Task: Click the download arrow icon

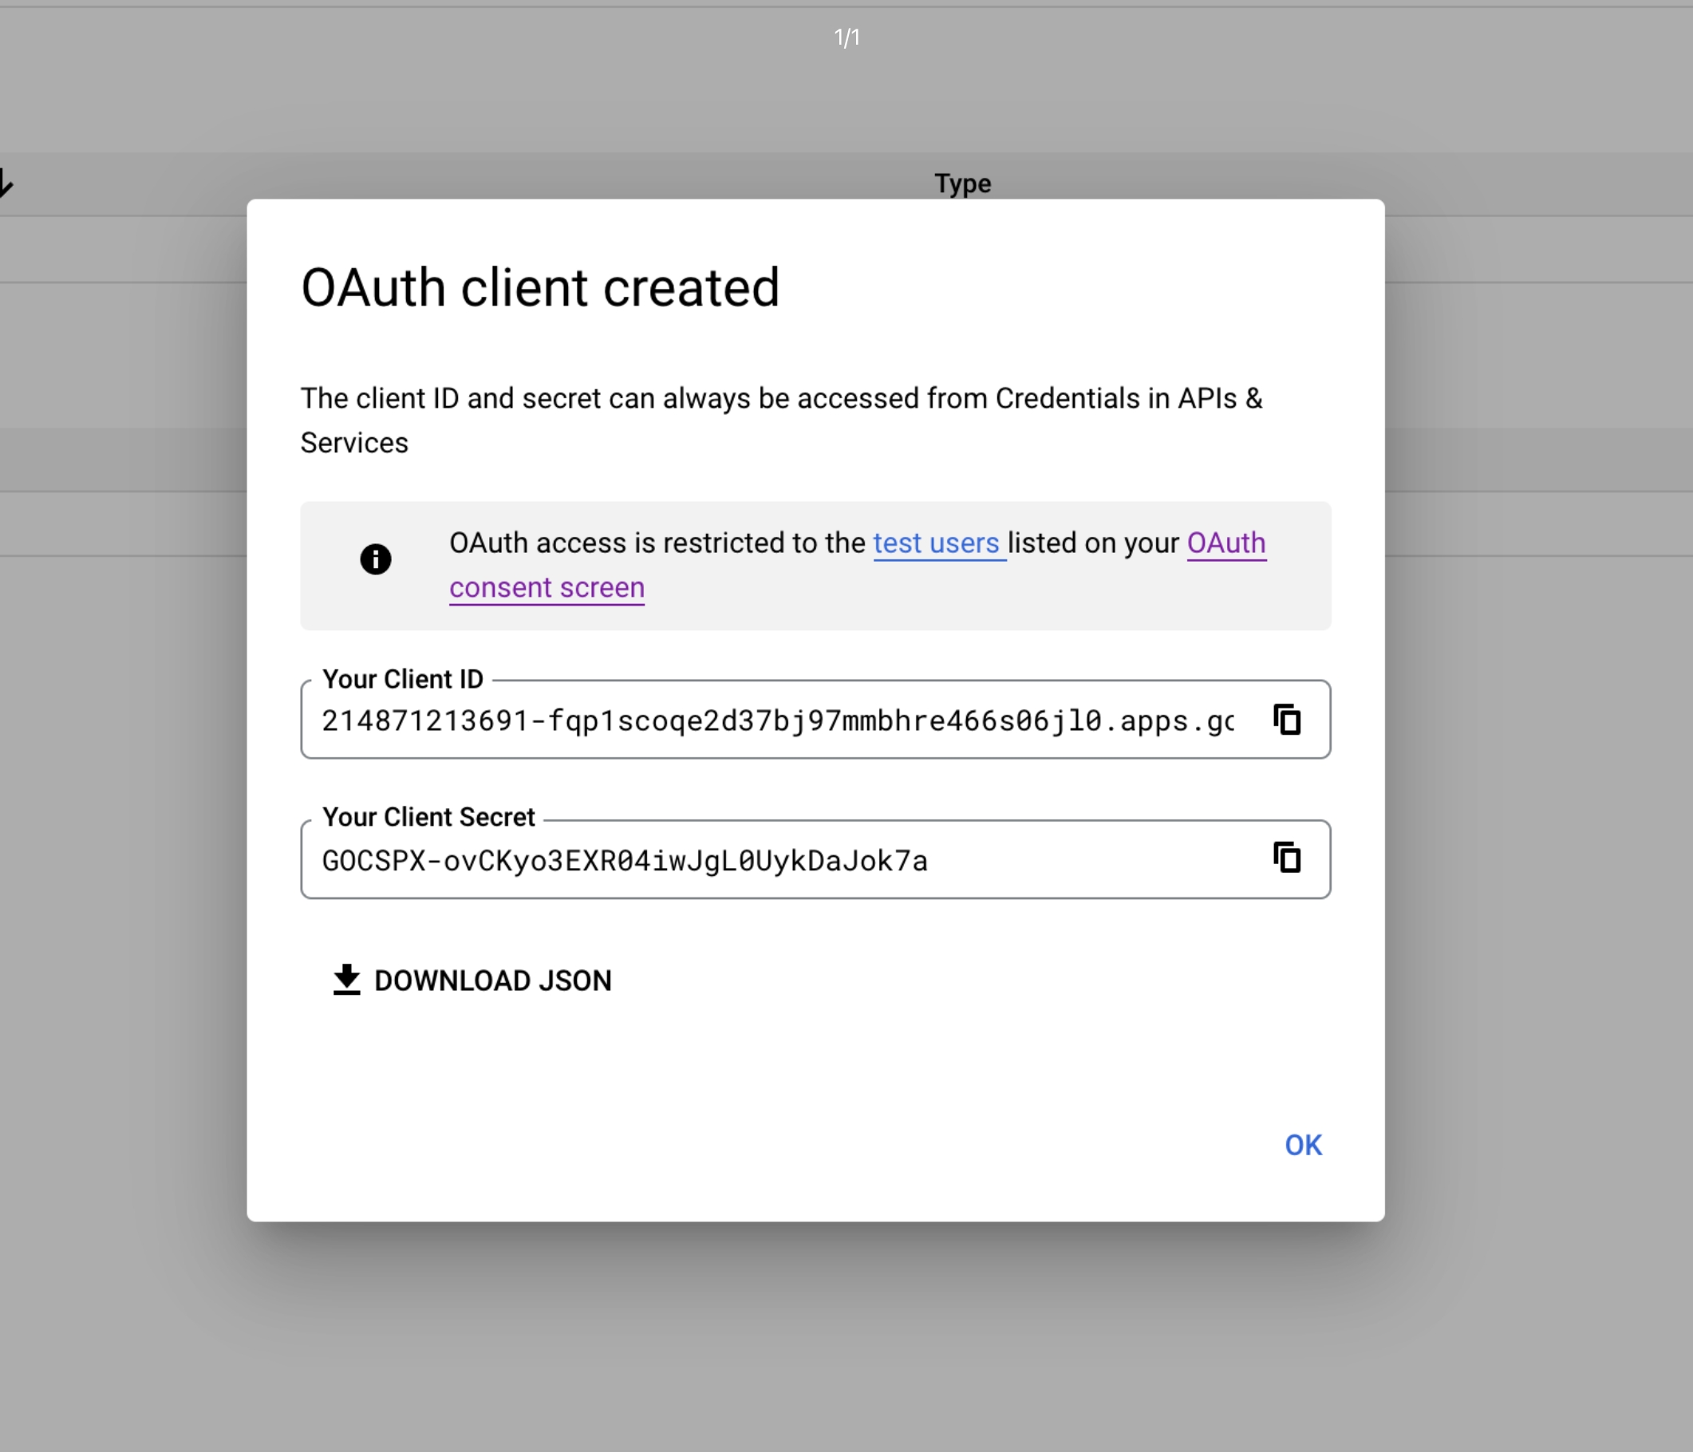Action: pos(346,980)
